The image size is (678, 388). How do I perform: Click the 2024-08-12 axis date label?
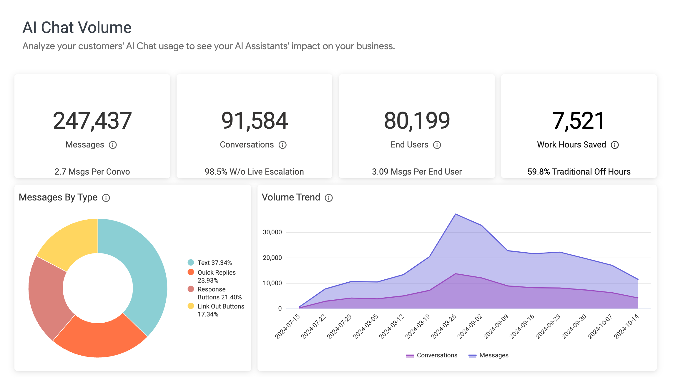[392, 326]
